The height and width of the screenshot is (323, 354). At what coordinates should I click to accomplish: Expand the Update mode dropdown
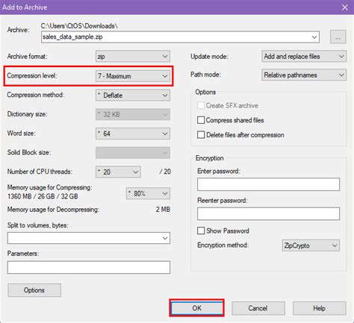click(x=304, y=57)
